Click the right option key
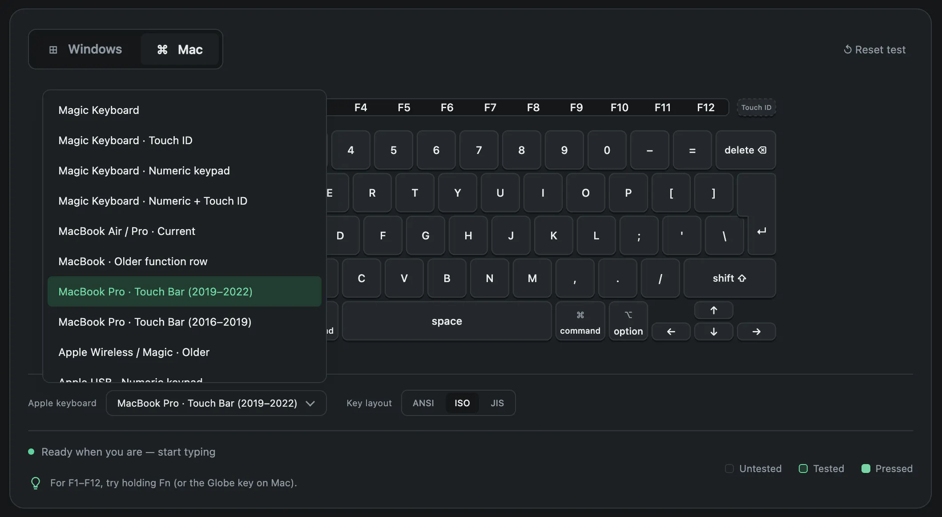 [628, 321]
